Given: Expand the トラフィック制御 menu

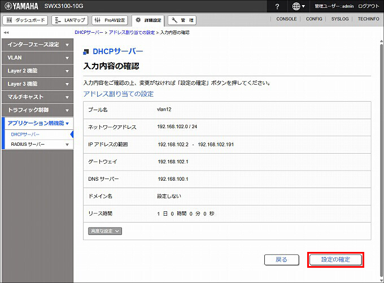Looking at the screenshot, I should pyautogui.click(x=37, y=110).
